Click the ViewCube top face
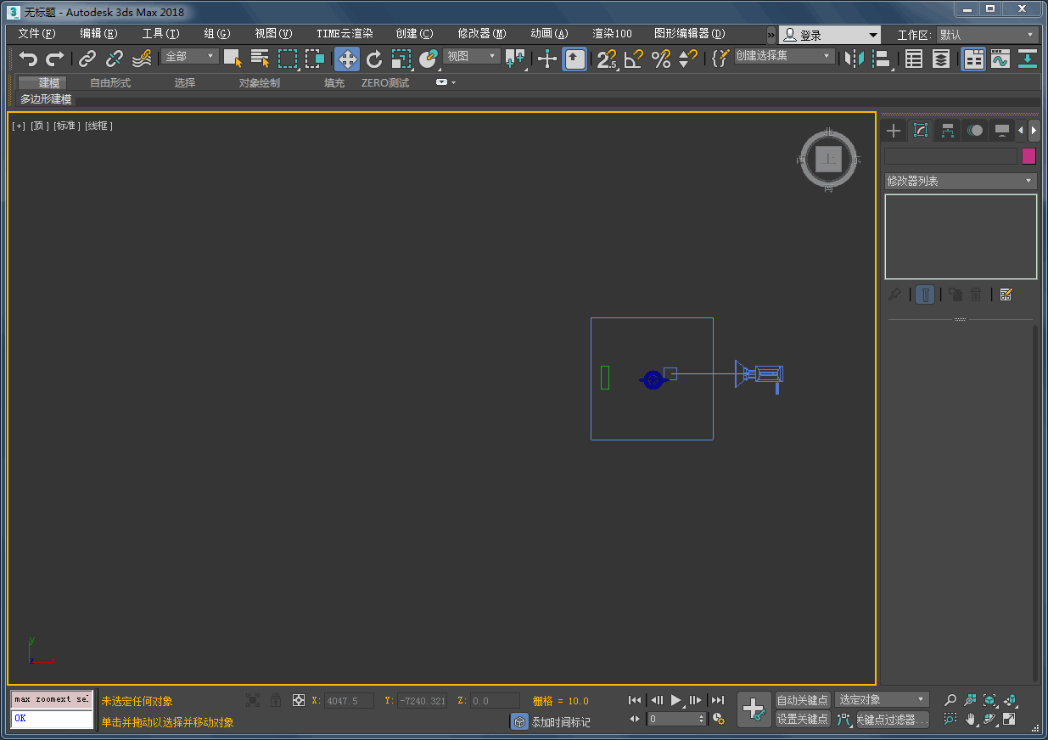The width and height of the screenshot is (1048, 740). (829, 159)
